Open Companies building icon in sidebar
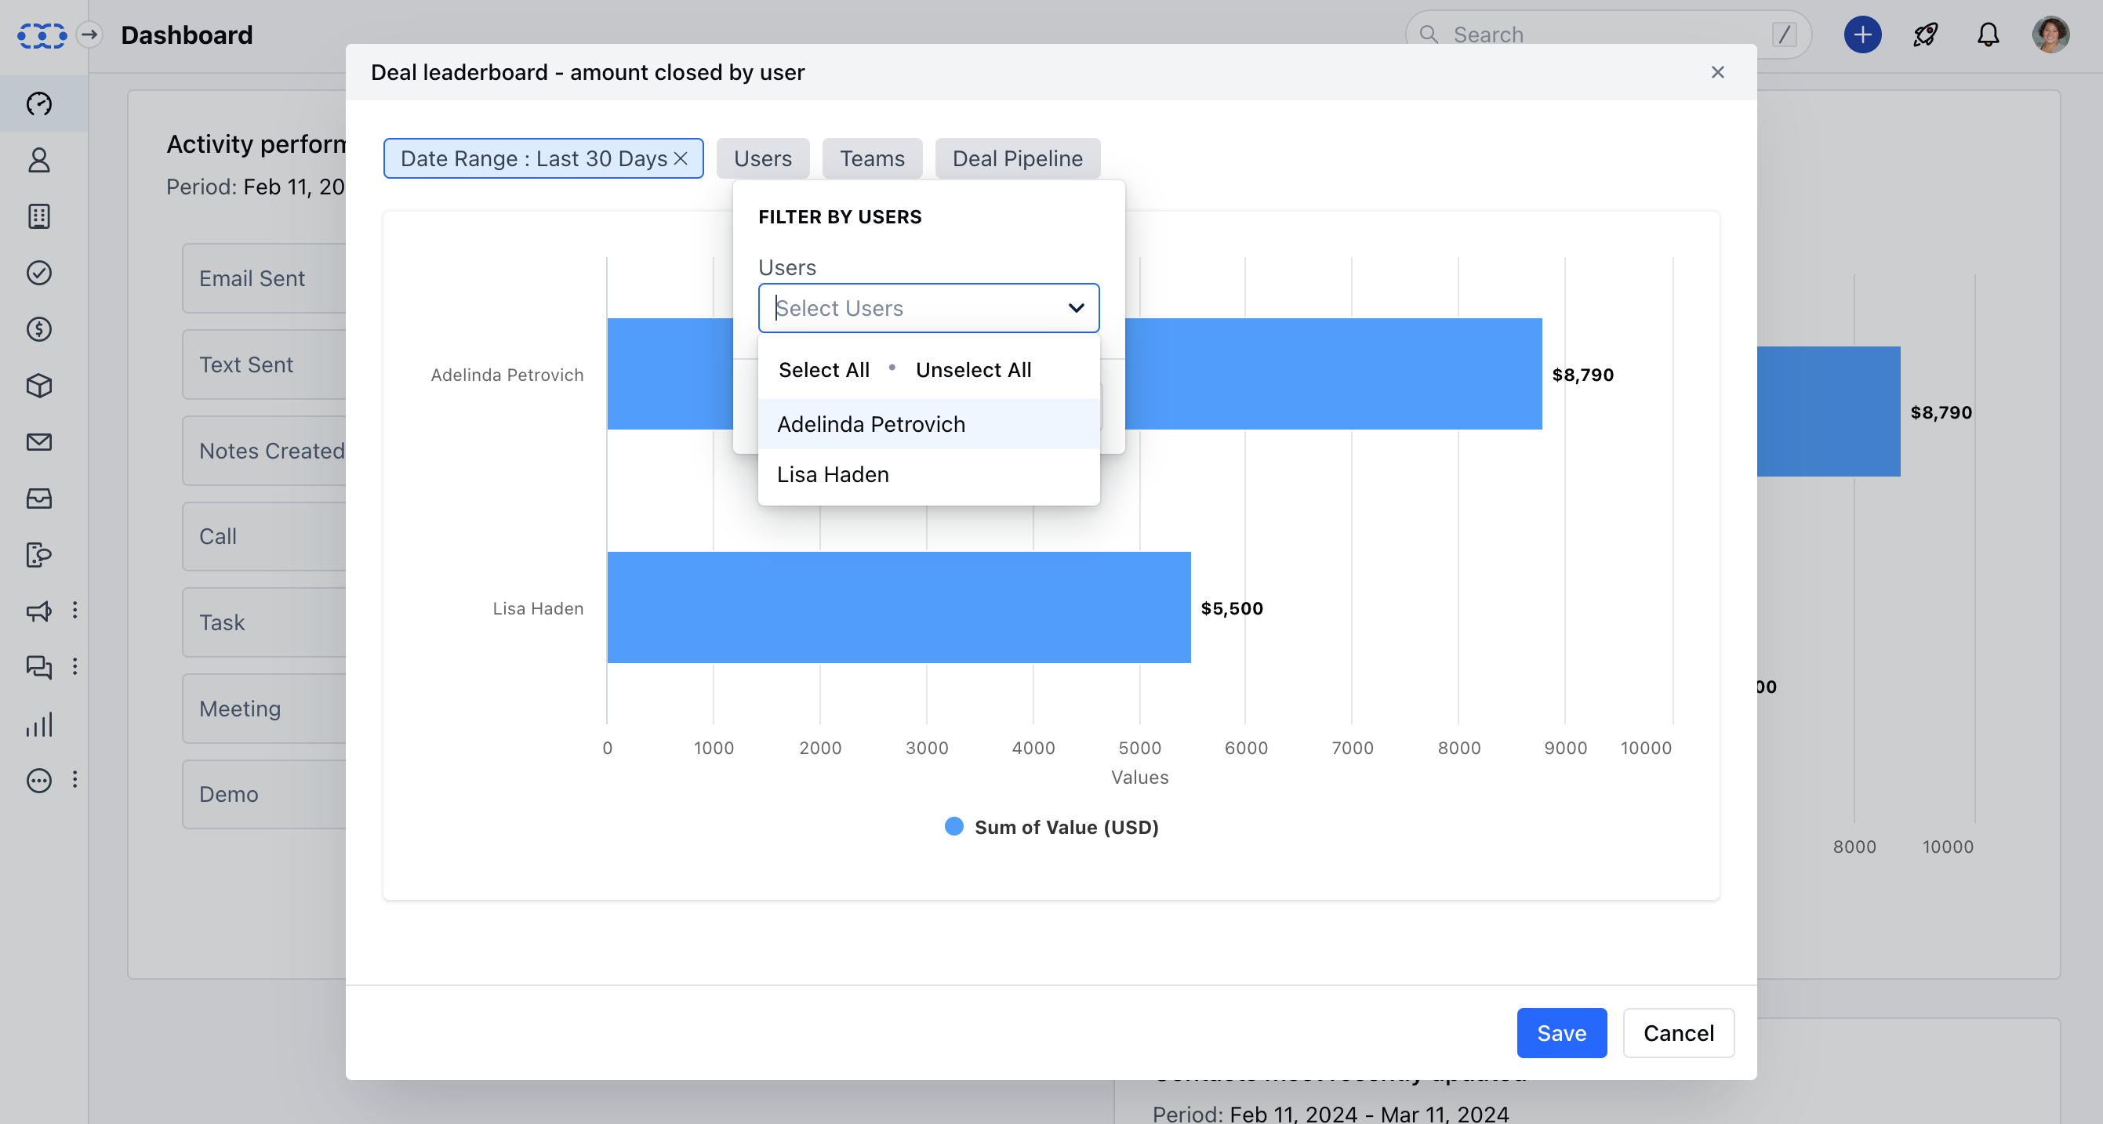Image resolution: width=2103 pixels, height=1124 pixels. 39,216
